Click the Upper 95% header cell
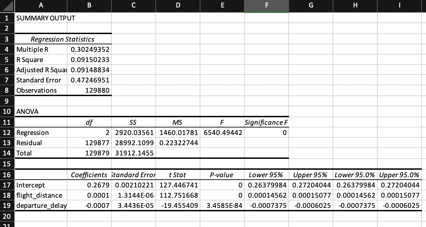 point(311,175)
